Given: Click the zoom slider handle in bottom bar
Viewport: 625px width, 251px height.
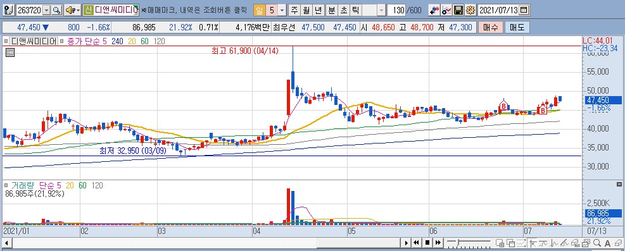Looking at the screenshot, I should coord(458,242).
